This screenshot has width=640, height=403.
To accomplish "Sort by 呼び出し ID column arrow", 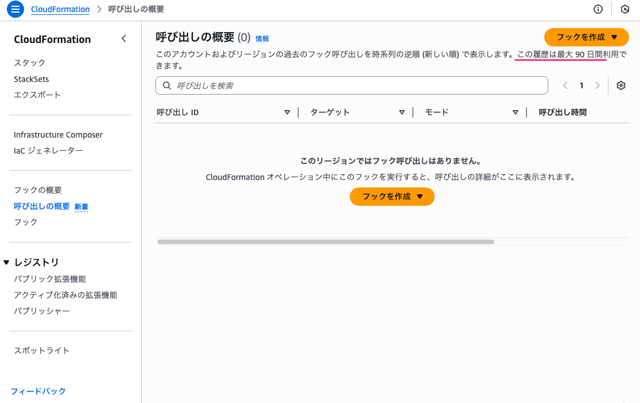I will [287, 112].
